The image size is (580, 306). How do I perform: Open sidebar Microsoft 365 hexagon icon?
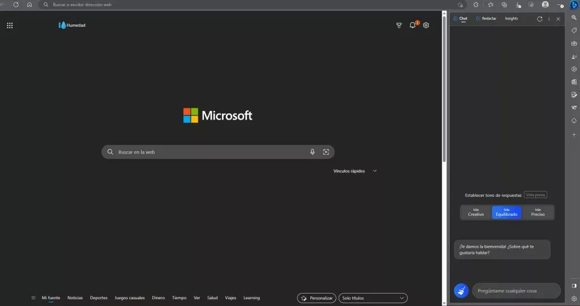point(574,69)
